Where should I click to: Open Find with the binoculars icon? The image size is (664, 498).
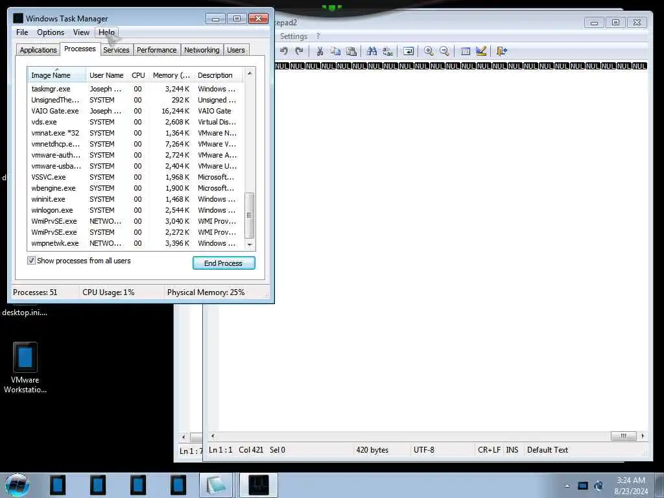[372, 51]
